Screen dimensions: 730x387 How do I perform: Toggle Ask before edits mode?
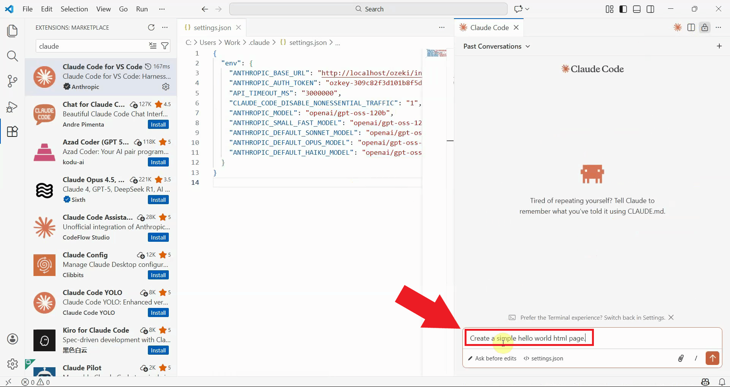tap(492, 358)
